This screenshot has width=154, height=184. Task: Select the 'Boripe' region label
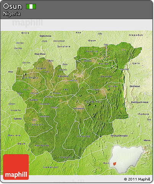[104, 64]
